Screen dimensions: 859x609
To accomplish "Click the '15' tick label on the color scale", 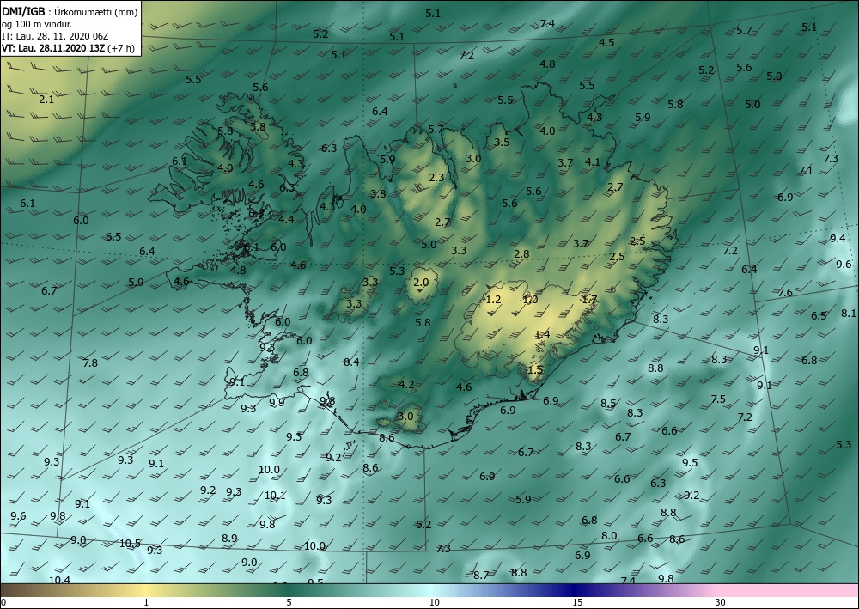I will coord(577,602).
